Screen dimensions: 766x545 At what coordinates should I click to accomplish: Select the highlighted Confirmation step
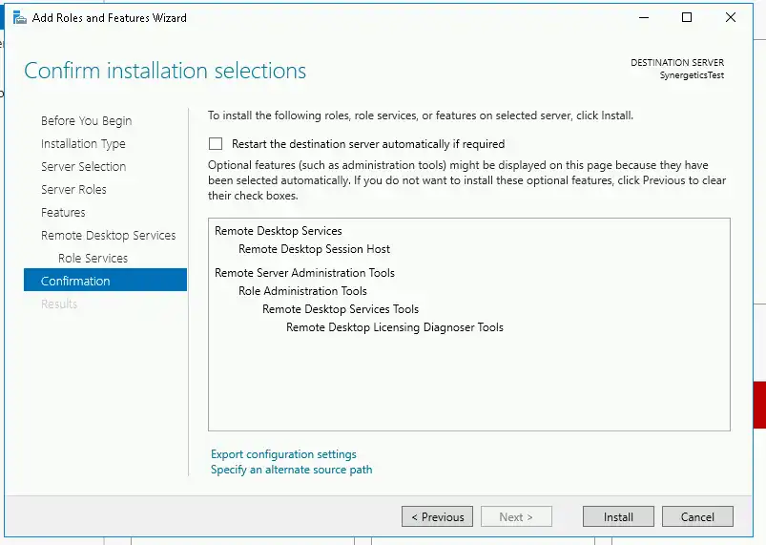105,280
